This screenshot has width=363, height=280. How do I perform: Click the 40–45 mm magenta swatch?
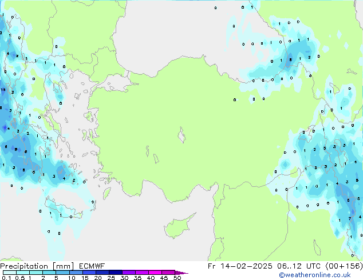(x=155, y=273)
